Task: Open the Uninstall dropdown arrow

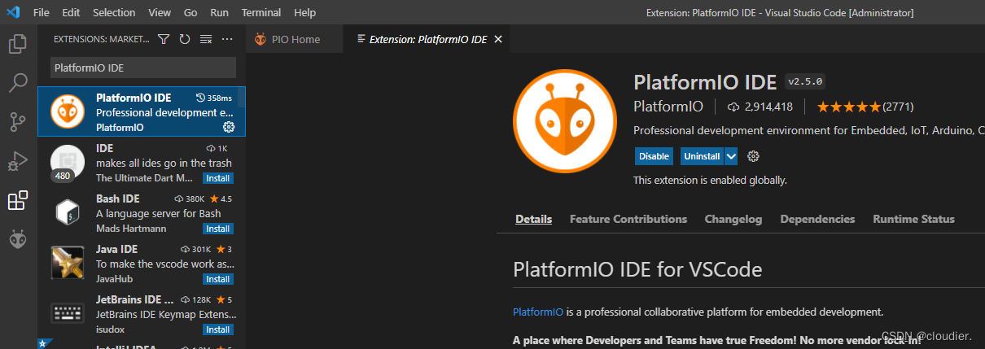Action: 731,156
